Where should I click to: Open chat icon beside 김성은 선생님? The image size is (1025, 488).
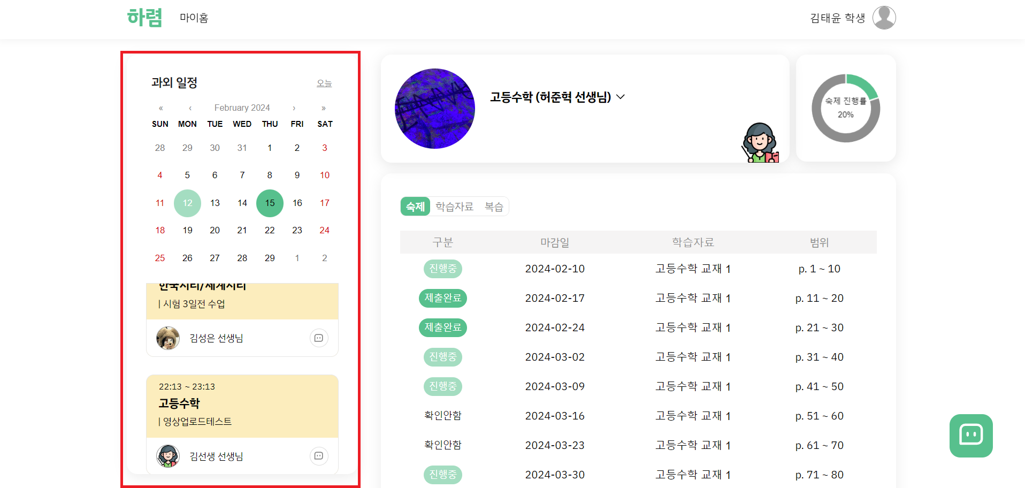(x=319, y=338)
